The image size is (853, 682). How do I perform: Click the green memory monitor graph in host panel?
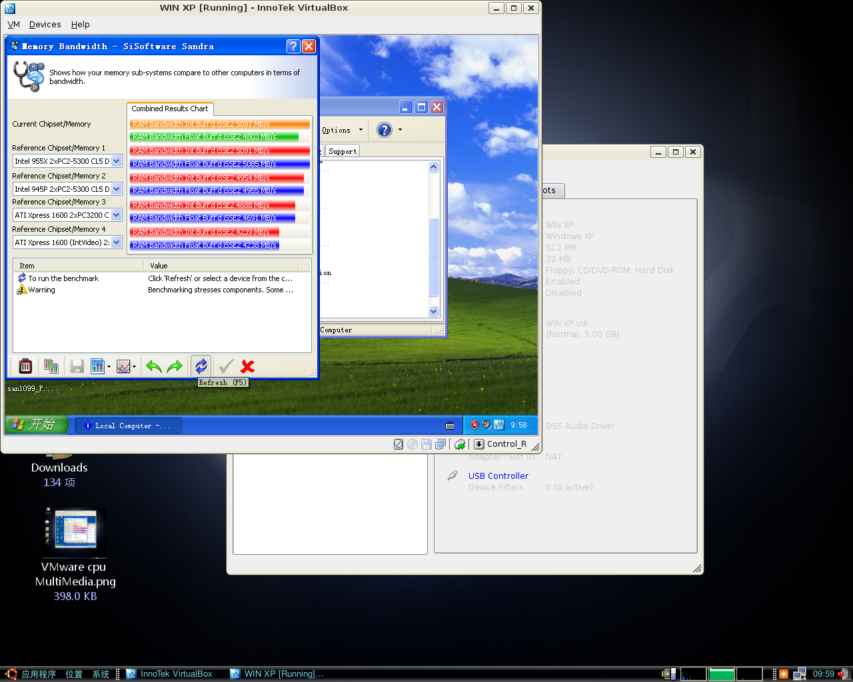722,674
